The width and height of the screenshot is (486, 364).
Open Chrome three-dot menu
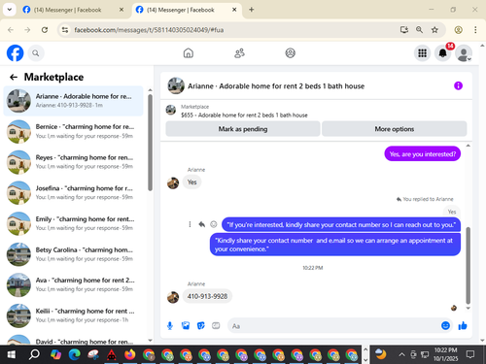pos(475,30)
